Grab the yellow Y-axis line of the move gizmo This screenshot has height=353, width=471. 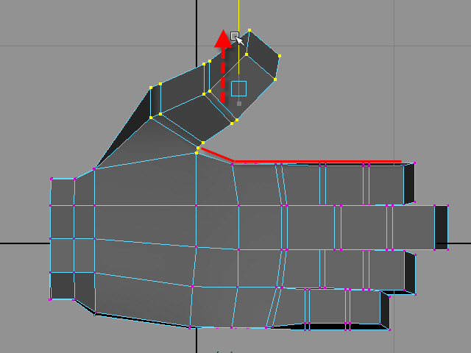click(238, 38)
